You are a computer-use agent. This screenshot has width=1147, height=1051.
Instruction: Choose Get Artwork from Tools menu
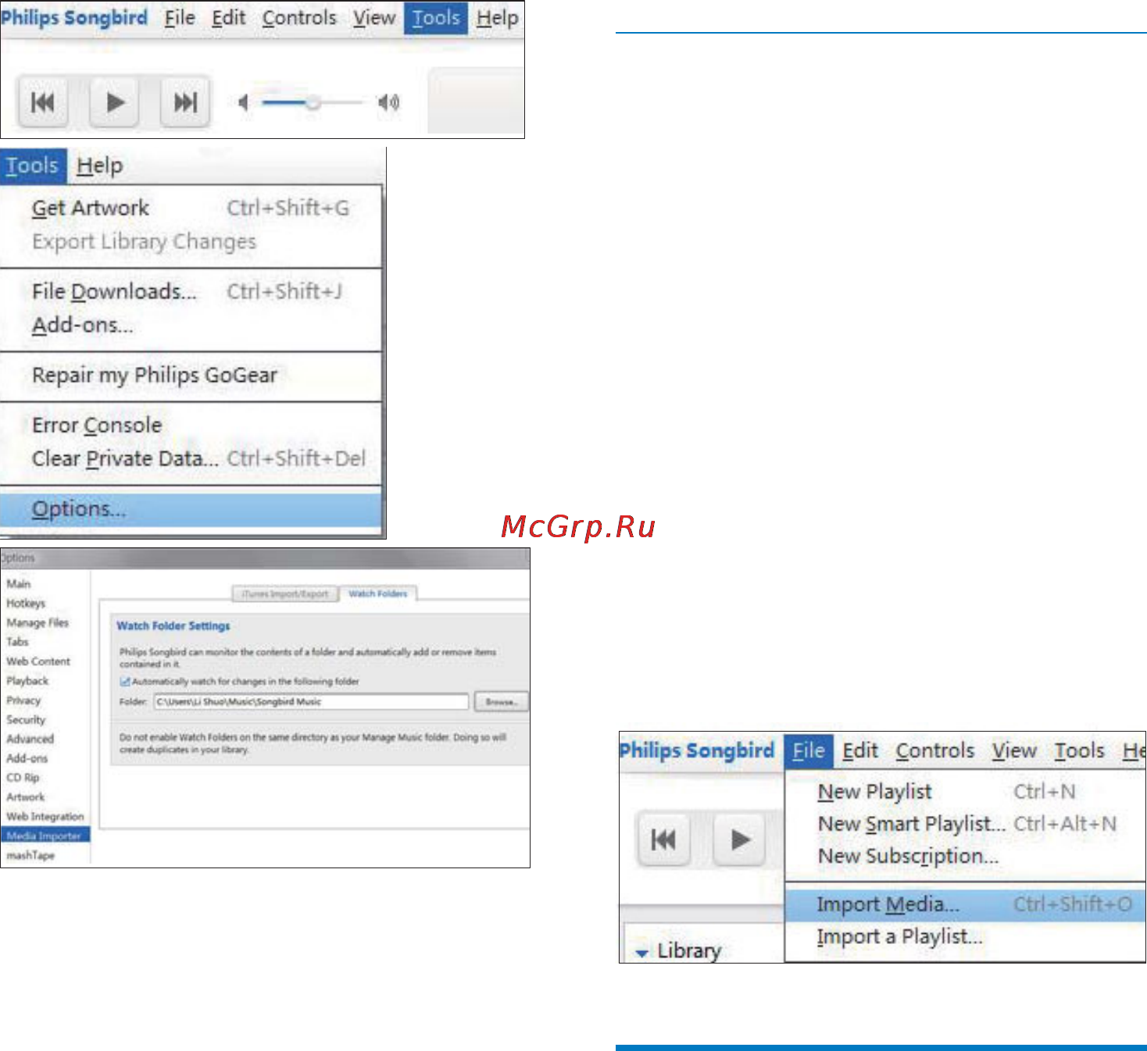[x=191, y=208]
